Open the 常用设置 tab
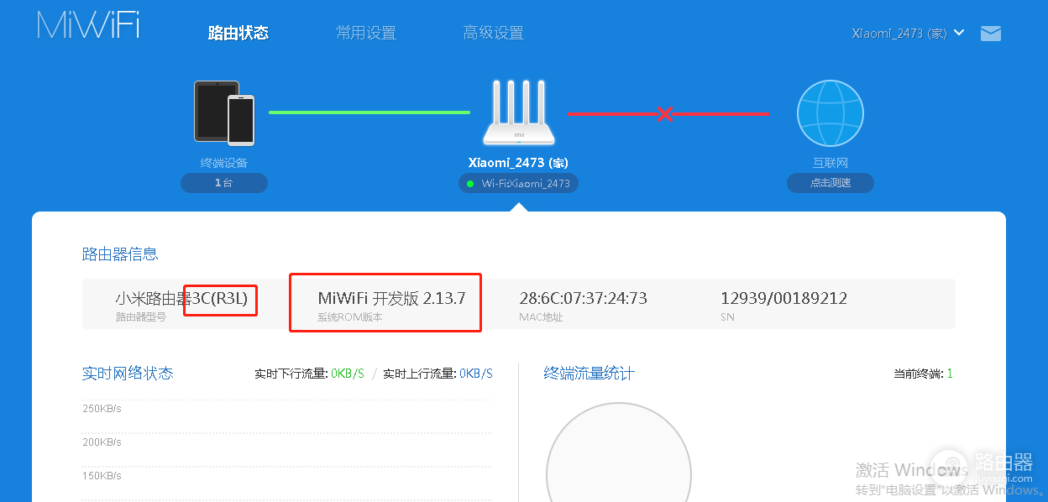The height and width of the screenshot is (502, 1048). 366,34
